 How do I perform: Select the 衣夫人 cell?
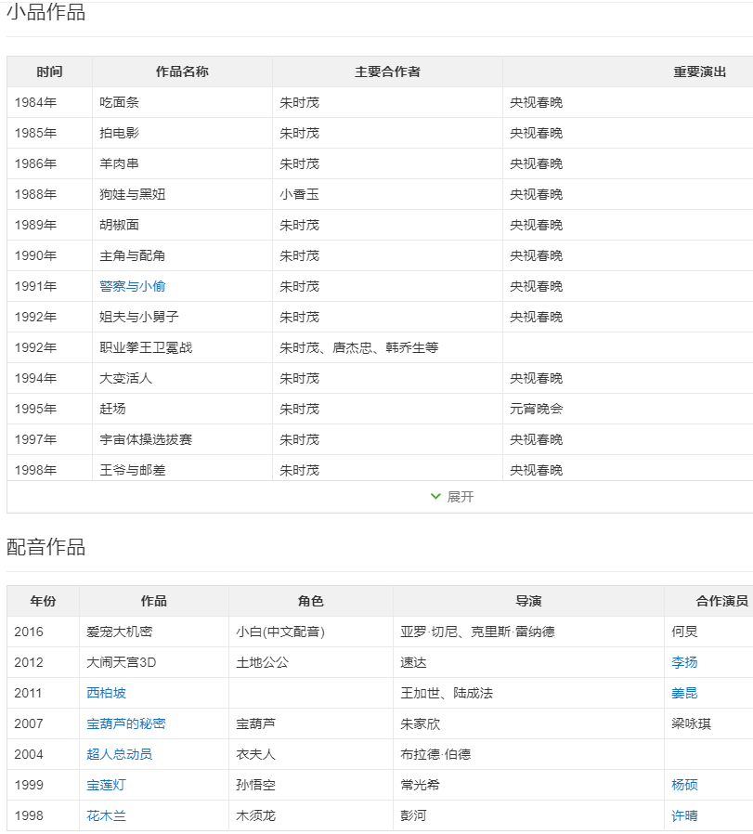pyautogui.click(x=311, y=754)
